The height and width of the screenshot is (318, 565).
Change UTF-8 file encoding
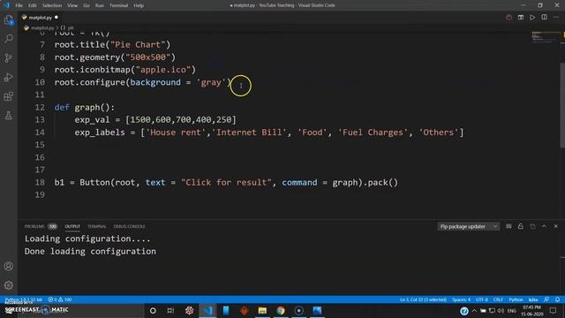coord(482,299)
